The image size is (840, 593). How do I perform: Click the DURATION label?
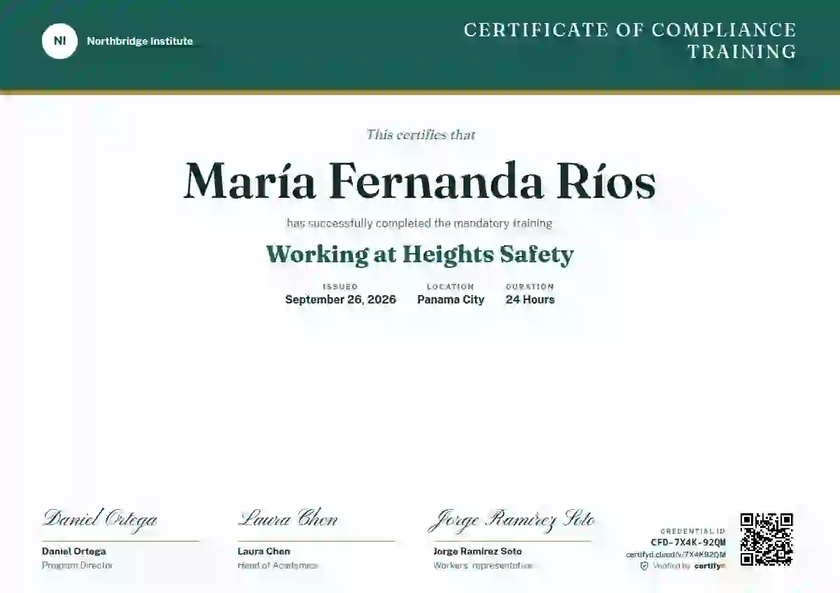click(530, 287)
